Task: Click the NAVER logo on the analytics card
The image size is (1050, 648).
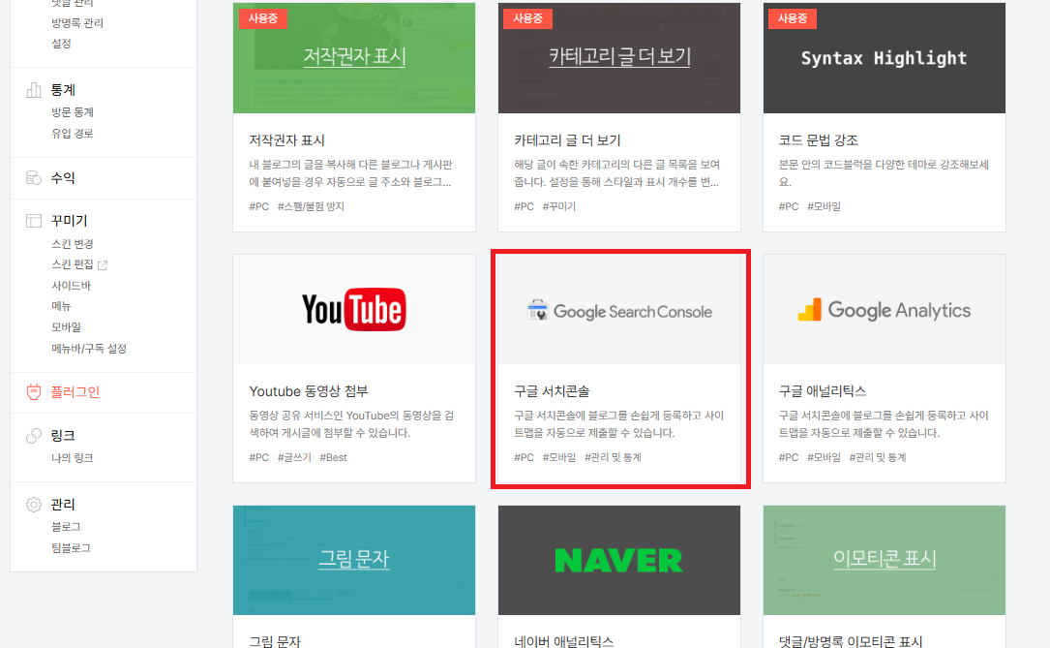Action: [x=618, y=560]
